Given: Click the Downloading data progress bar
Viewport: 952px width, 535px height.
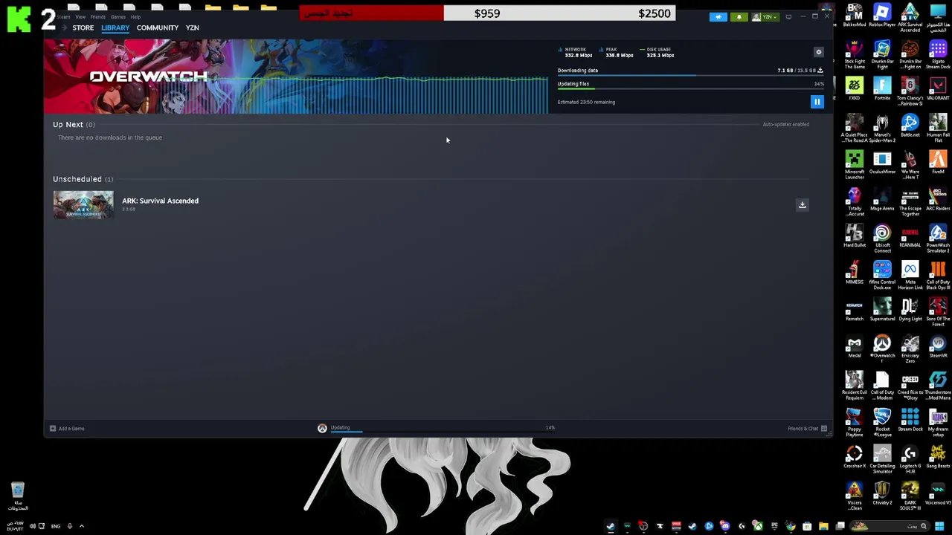Looking at the screenshot, I should 690,76.
